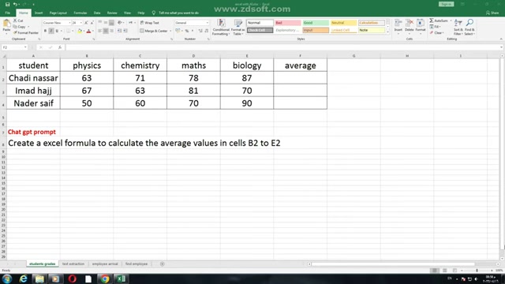This screenshot has height=284, width=505.
Task: Click the Increase Font Size icon
Action: pos(86,23)
